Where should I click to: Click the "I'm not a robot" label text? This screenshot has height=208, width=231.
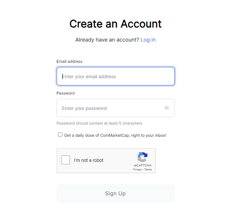(x=88, y=160)
